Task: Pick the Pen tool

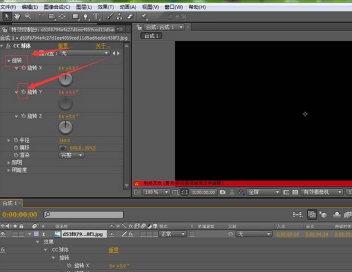Action: pos(86,16)
